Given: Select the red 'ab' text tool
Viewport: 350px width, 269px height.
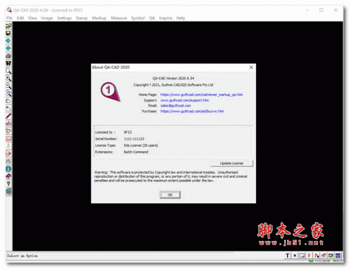Looking at the screenshot, I should [9, 124].
